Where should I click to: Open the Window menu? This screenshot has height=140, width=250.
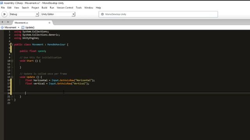[x=89, y=8]
